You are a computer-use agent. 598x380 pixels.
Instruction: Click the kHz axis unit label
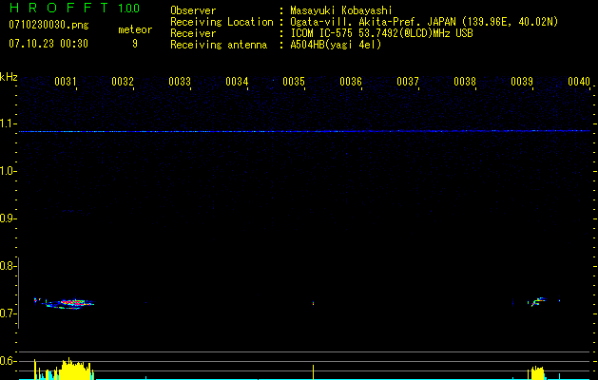click(x=9, y=77)
